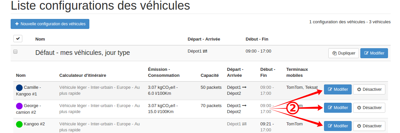The image size is (400, 133).
Task: Select the Défaut - mes véhicules, jour type row title
Action: [83, 53]
